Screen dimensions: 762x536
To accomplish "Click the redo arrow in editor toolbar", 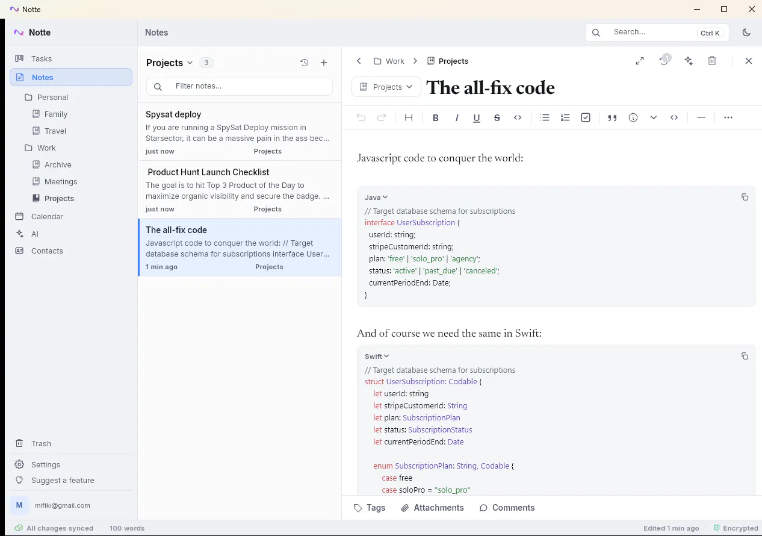I will coord(382,117).
